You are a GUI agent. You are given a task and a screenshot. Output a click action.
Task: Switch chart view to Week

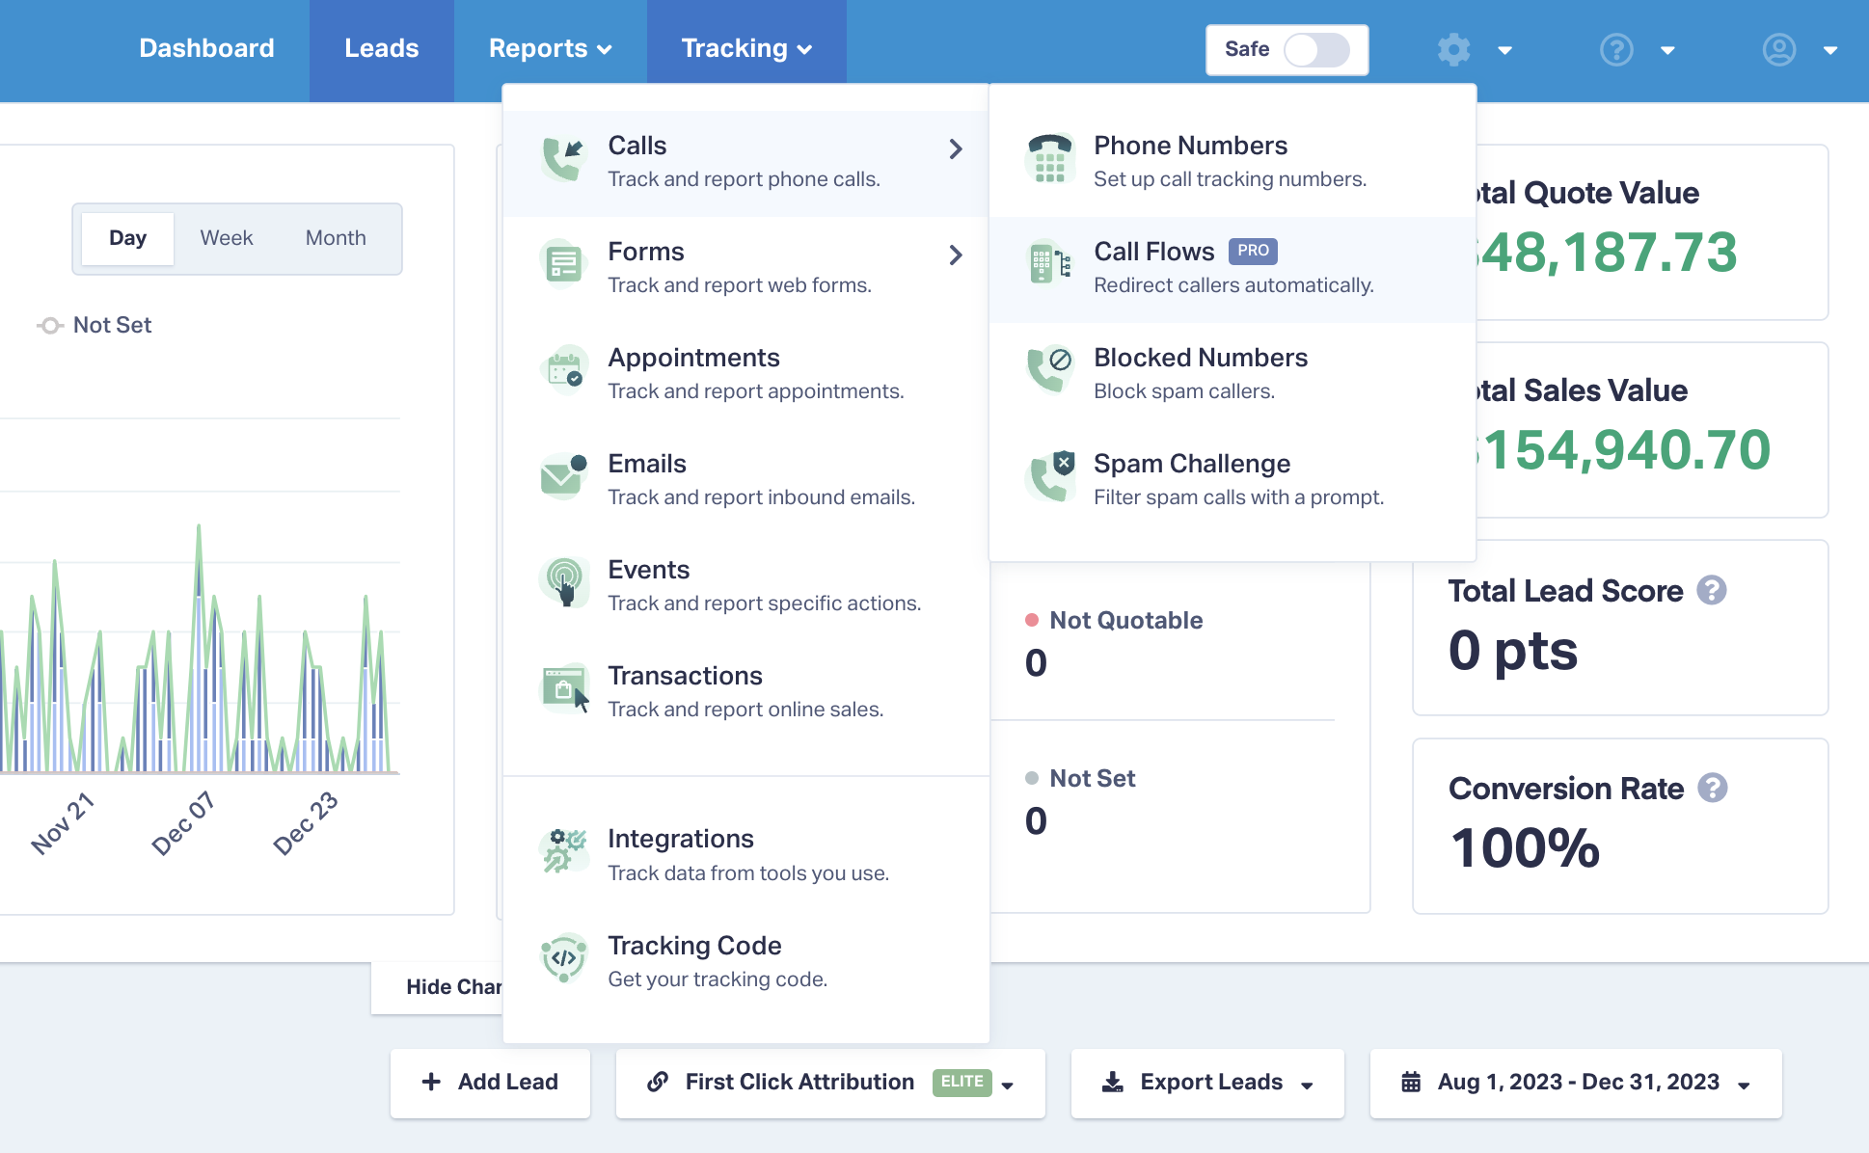227,238
